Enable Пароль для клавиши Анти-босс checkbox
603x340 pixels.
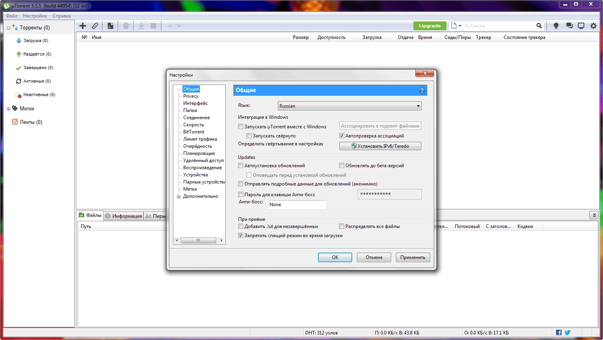click(x=240, y=195)
